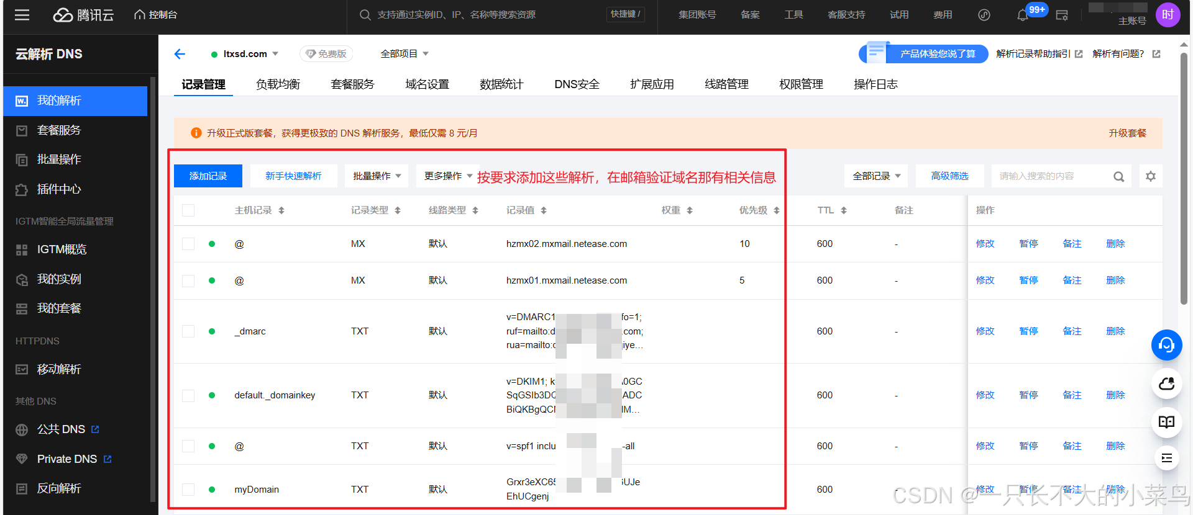Select checkbox for default._domainkey record
Screen dimensions: 1193x515
pos(188,395)
